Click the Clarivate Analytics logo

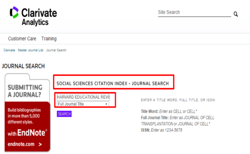[x=33, y=16]
